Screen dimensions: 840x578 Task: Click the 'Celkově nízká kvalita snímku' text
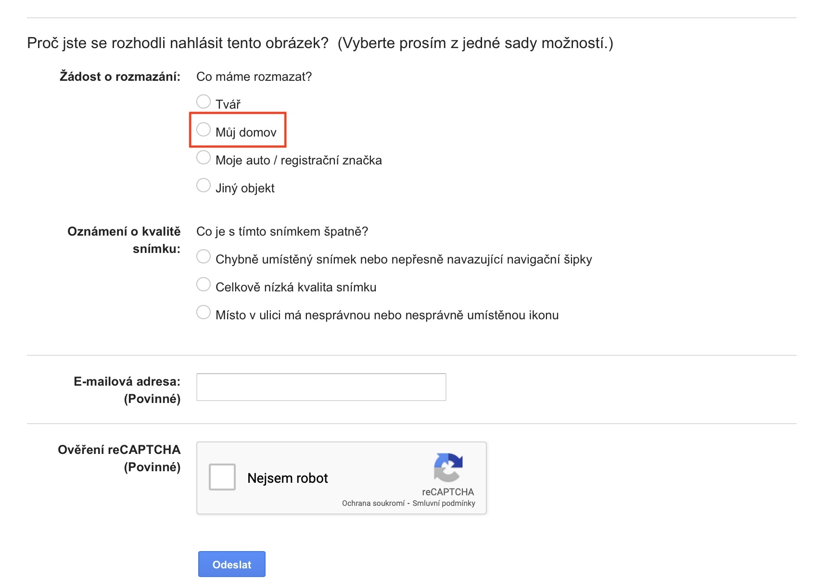[296, 287]
